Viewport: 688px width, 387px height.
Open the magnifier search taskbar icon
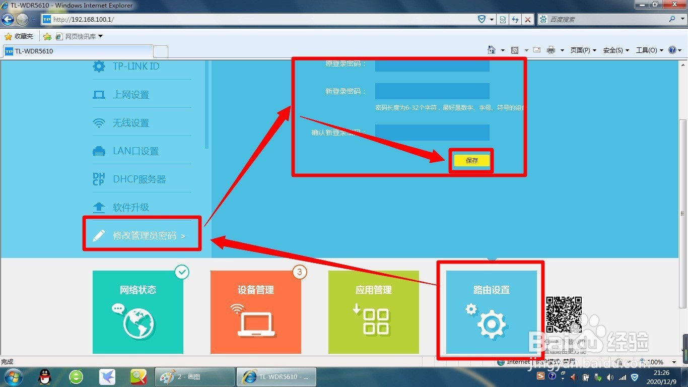[x=138, y=377]
